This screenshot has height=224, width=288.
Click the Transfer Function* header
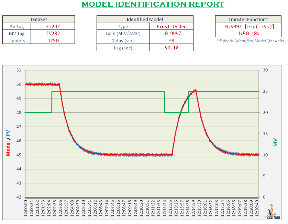(x=248, y=19)
